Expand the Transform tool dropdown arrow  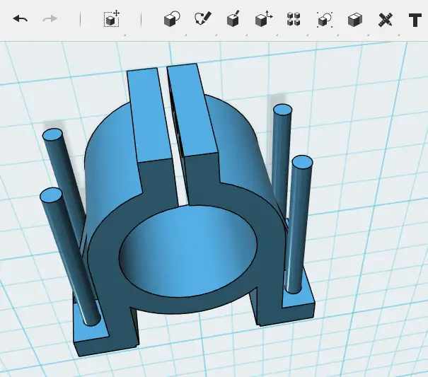click(125, 35)
